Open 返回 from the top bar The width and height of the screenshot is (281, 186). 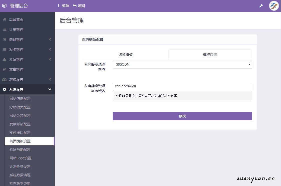coord(79,5)
